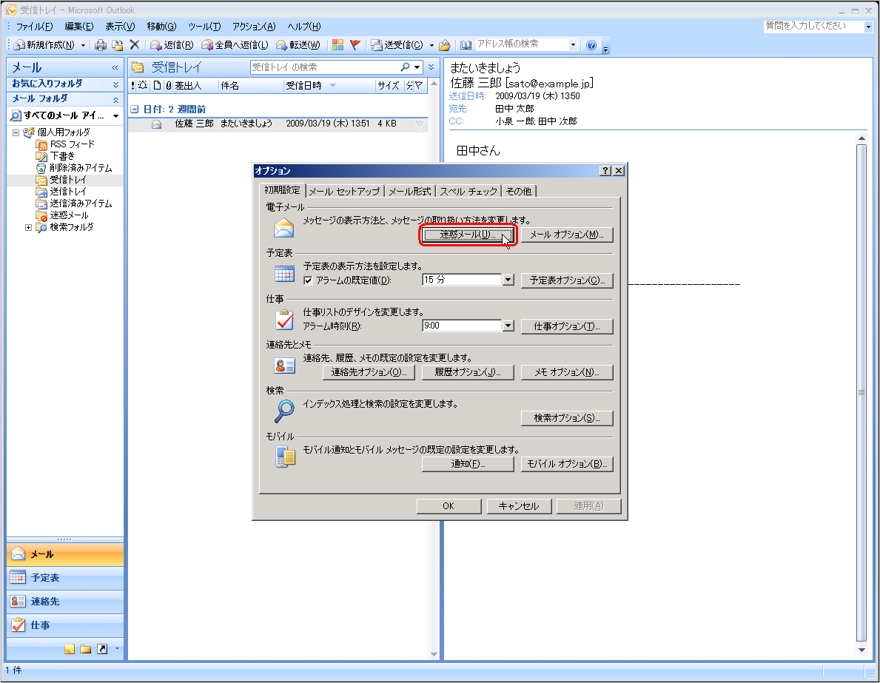This screenshot has height=683, width=880.
Task: Click the New (新規作成) toolbar button
Action: click(44, 45)
